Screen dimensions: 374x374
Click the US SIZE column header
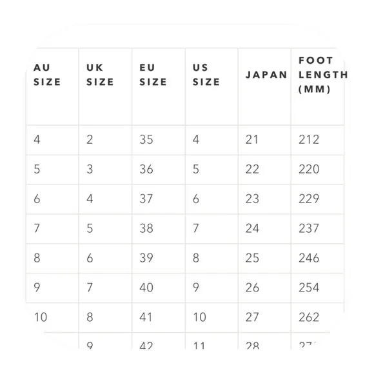[x=206, y=75]
